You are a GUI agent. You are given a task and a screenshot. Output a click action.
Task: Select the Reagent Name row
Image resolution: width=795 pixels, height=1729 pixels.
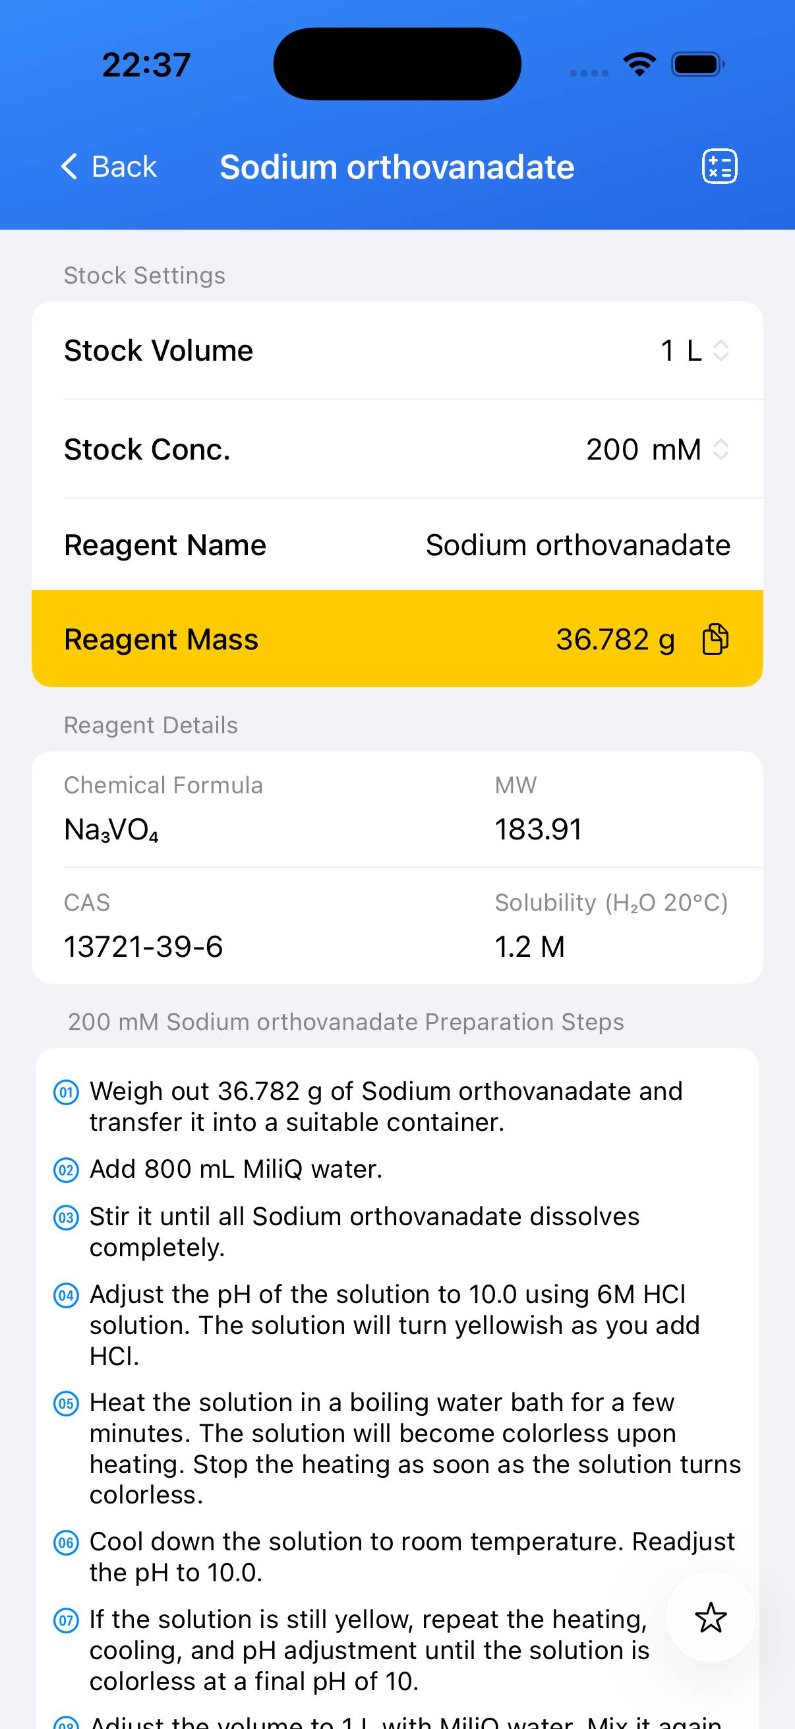[x=397, y=545]
